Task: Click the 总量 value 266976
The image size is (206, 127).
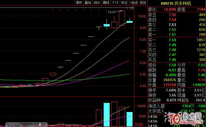Action: pyautogui.click(x=170, y=80)
